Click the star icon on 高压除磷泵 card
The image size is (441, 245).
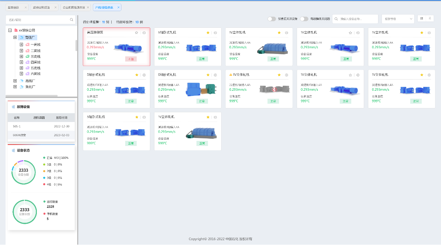(137, 33)
